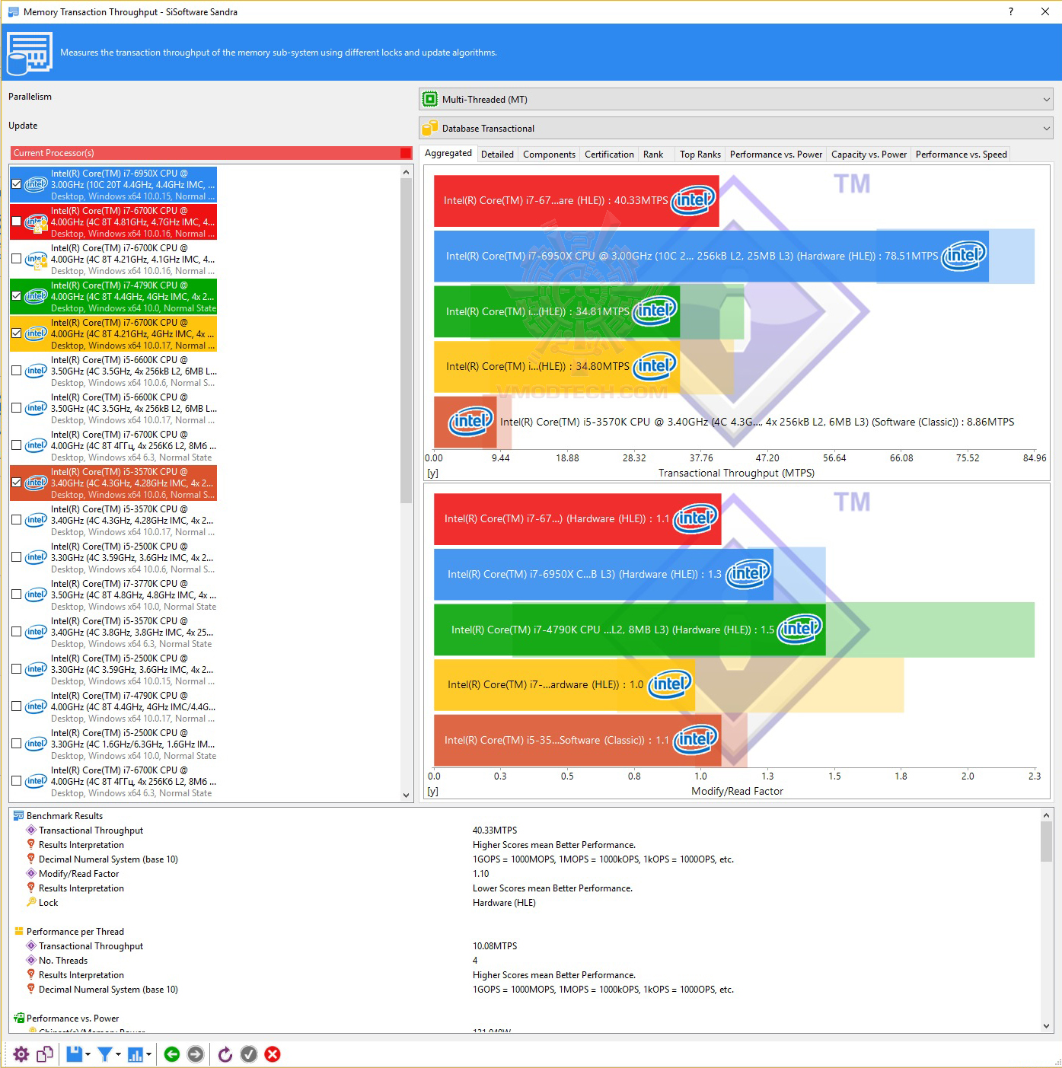Viewport: 1062px width, 1068px height.
Task: Click the Intel logo on the 1.5 factor bar
Action: (800, 629)
